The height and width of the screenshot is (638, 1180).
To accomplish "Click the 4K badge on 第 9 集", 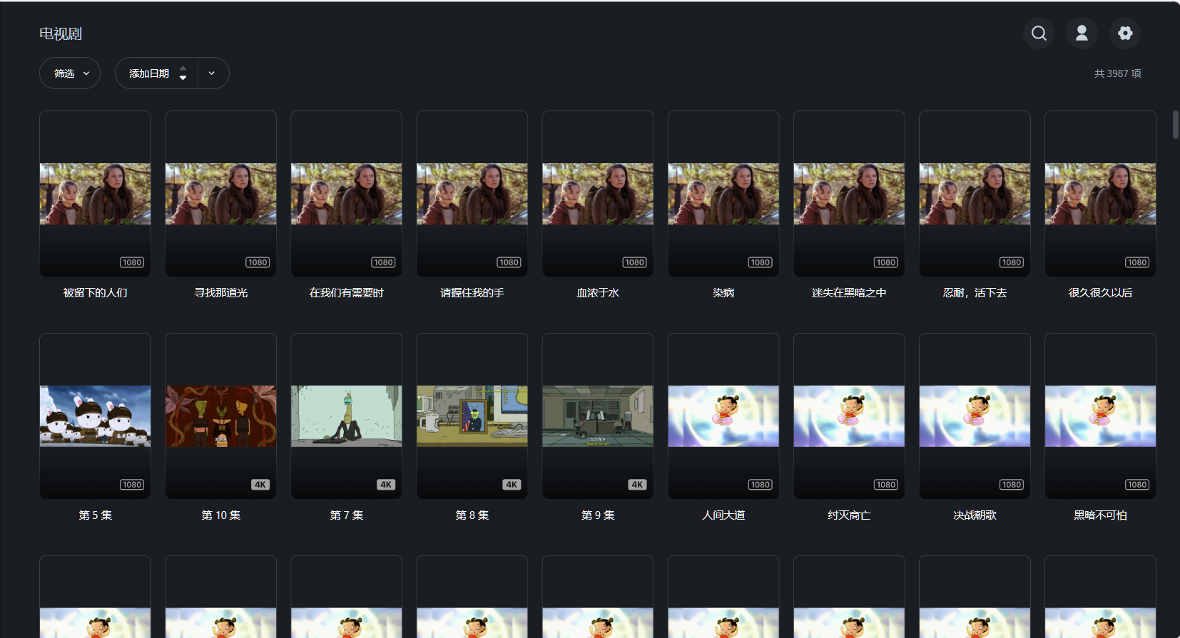I will pyautogui.click(x=637, y=485).
